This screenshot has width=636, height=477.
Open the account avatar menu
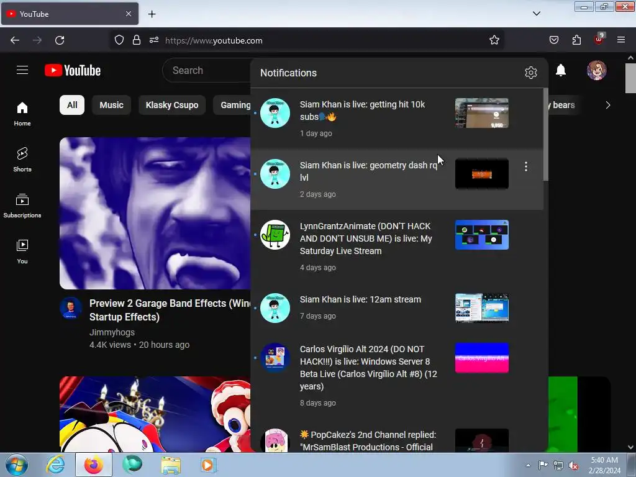597,70
